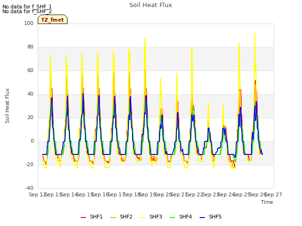Click the SHF5 blue legend swatch
302x226 pixels.
(202, 217)
